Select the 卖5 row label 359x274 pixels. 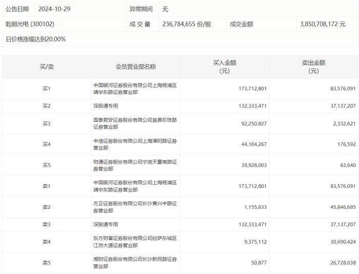coord(47,263)
